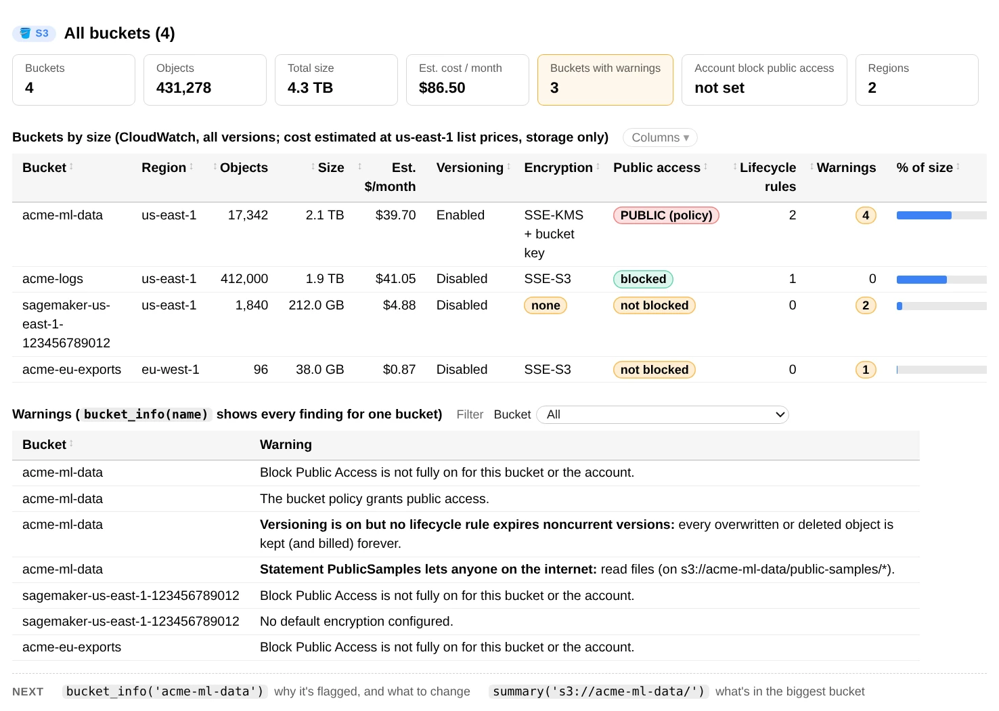Image resolution: width=999 pixels, height=711 pixels.
Task: Select the sagemaker-us-east-1-123456789012 bucket name in buckets table
Action: (66, 324)
